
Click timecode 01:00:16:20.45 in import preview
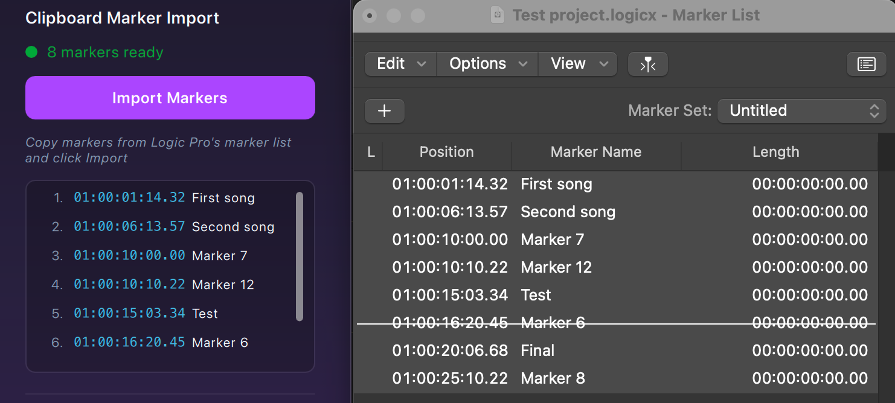click(x=129, y=343)
